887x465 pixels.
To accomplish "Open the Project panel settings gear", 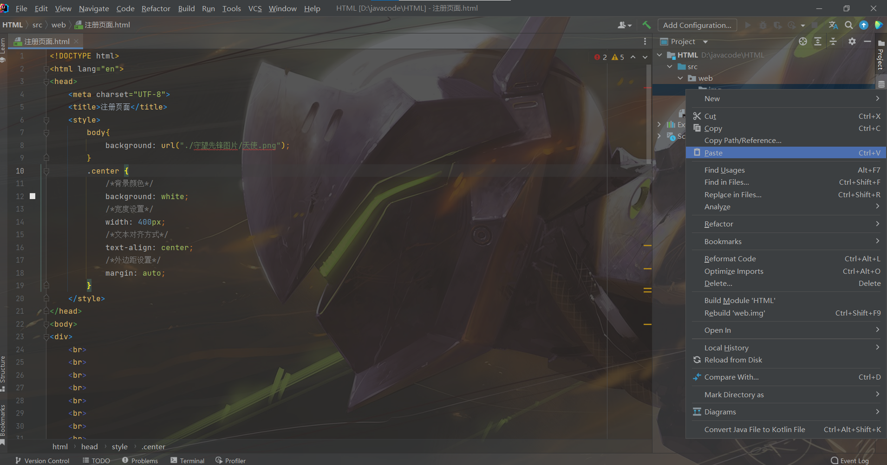I will (x=852, y=41).
